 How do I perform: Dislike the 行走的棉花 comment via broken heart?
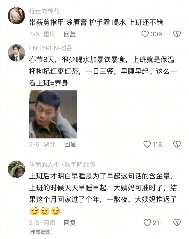(177, 34)
